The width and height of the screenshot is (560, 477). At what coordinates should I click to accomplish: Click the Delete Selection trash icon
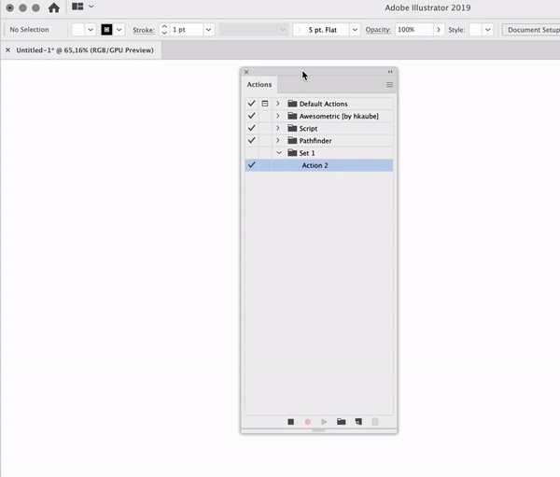[x=375, y=422]
